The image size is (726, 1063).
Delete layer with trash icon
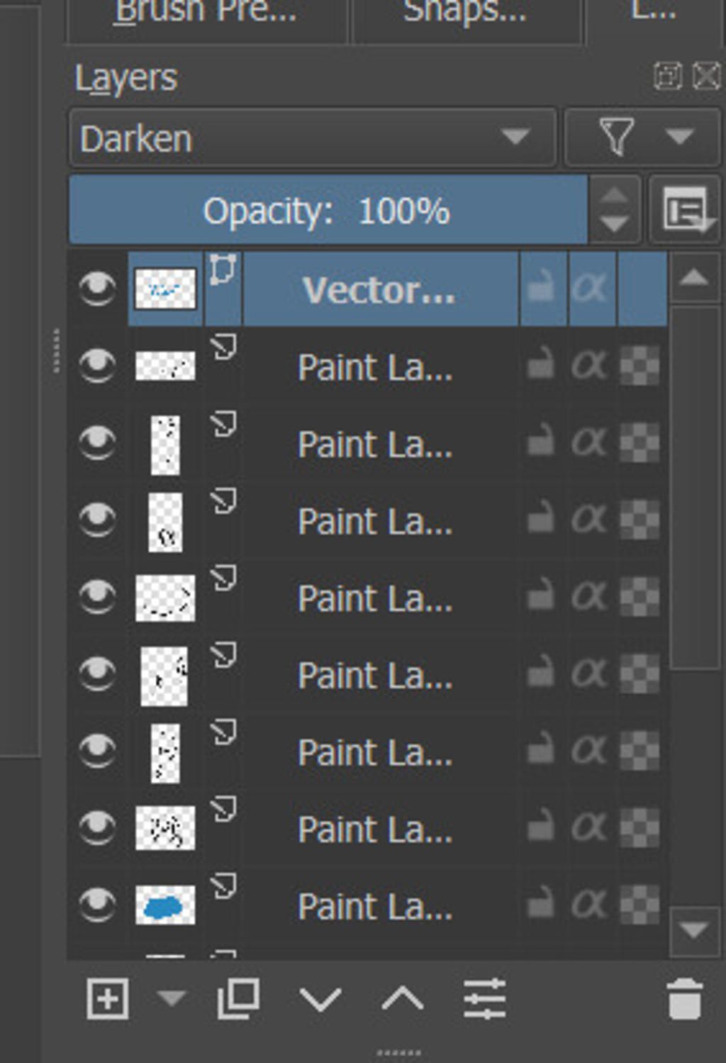[684, 999]
